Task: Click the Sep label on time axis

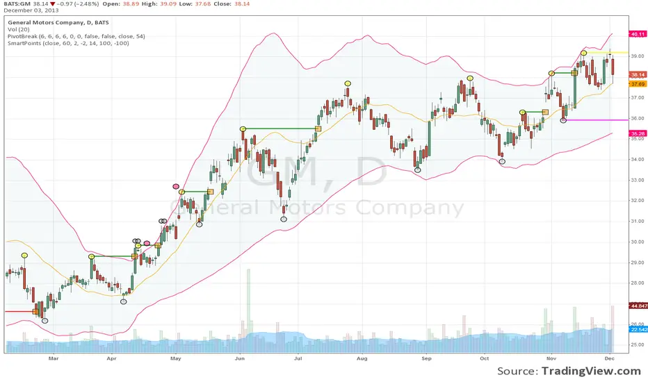Action: tap(426, 358)
